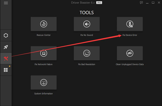Click the Fix No Sound label
The height and width of the screenshot is (106, 162).
click(x=87, y=35)
